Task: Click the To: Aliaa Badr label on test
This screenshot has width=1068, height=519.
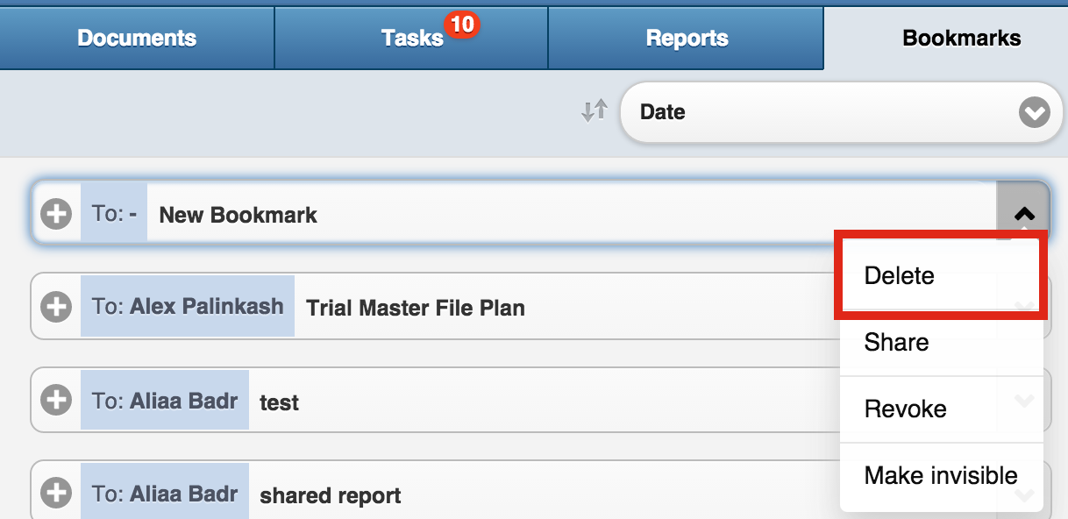Action: click(165, 401)
